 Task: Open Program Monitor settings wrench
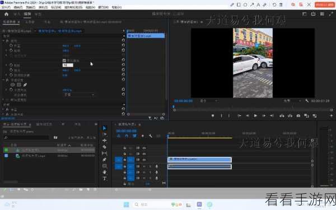[307, 101]
